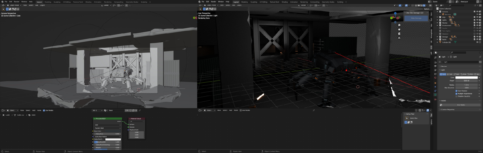Enable the Shadow Caustics checkbox
This screenshot has width=483, height=153.
[456, 96]
